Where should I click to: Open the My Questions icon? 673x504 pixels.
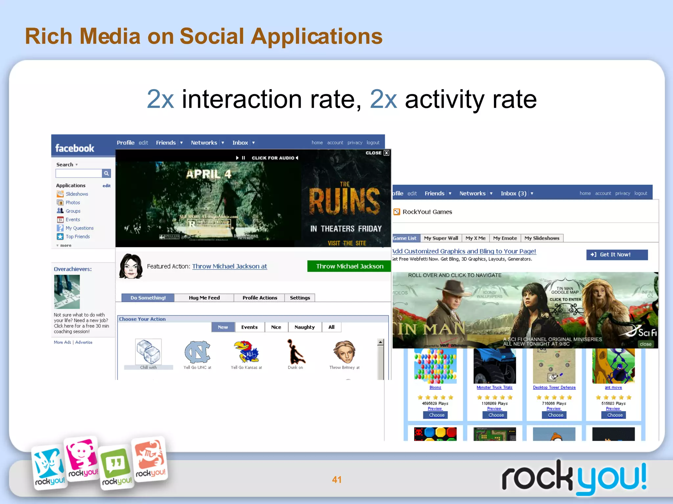(60, 228)
